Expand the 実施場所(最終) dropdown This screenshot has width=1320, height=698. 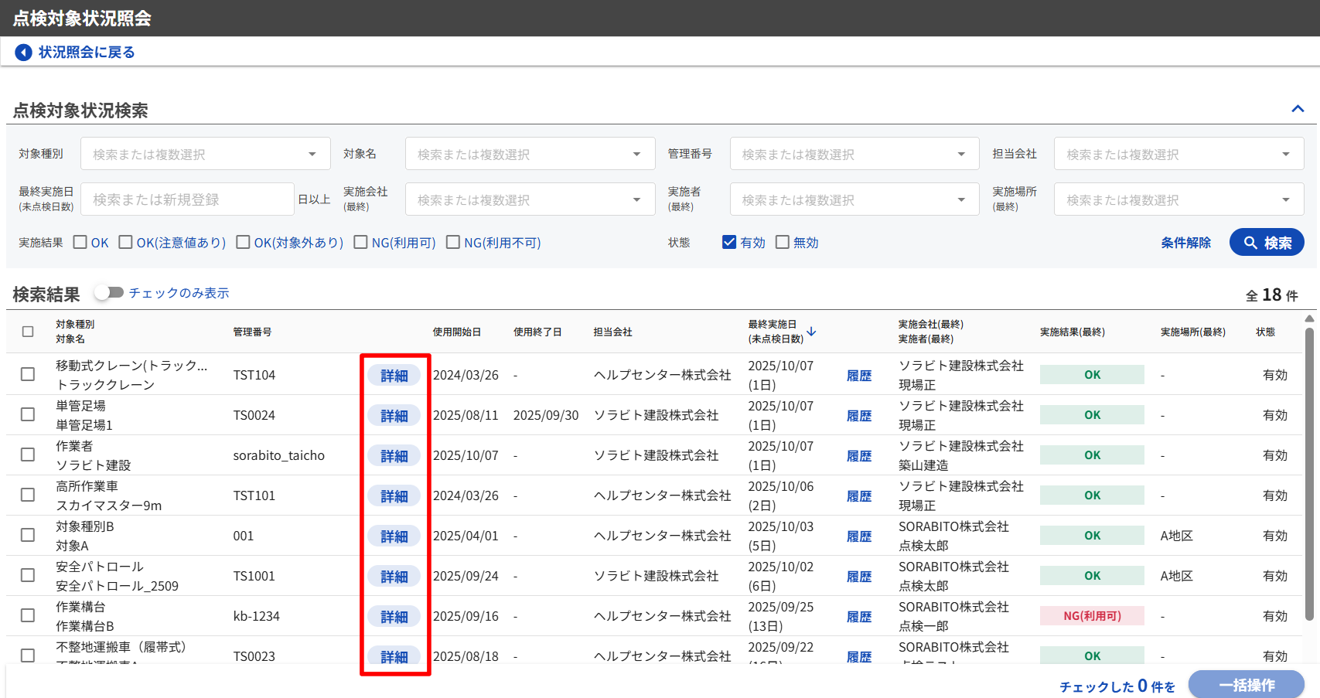pyautogui.click(x=1178, y=200)
